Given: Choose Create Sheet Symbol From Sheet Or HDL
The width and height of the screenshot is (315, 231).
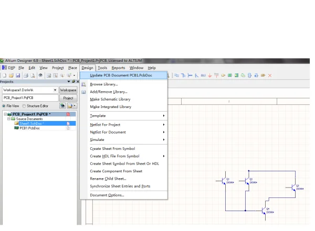Looking at the screenshot, I should 123,163.
